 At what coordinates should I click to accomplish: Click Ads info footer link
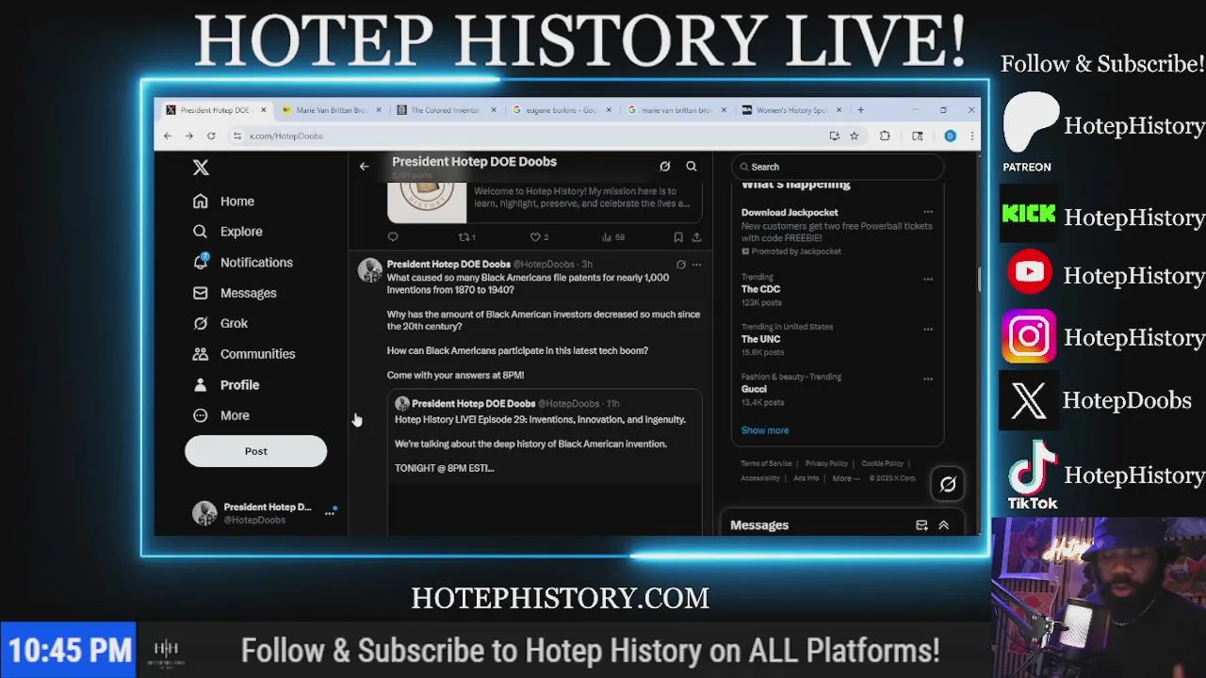coord(806,478)
